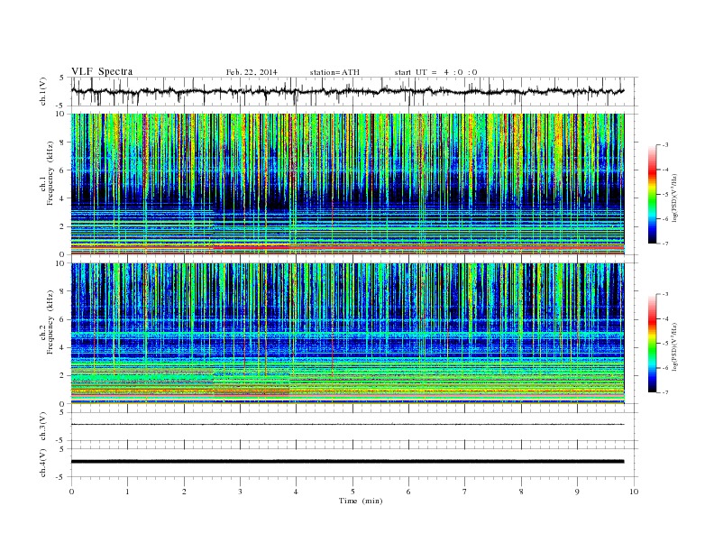This screenshot has height=552, width=714.
Task: Click the ch.1 color scale bar
Action: tap(652, 194)
